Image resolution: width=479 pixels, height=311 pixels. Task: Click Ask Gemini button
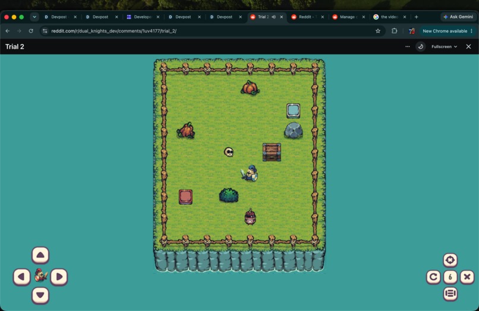click(458, 17)
